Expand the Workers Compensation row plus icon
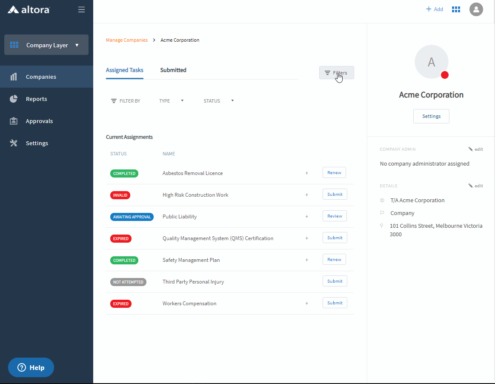Screen dimensions: 495x384 coord(306,304)
